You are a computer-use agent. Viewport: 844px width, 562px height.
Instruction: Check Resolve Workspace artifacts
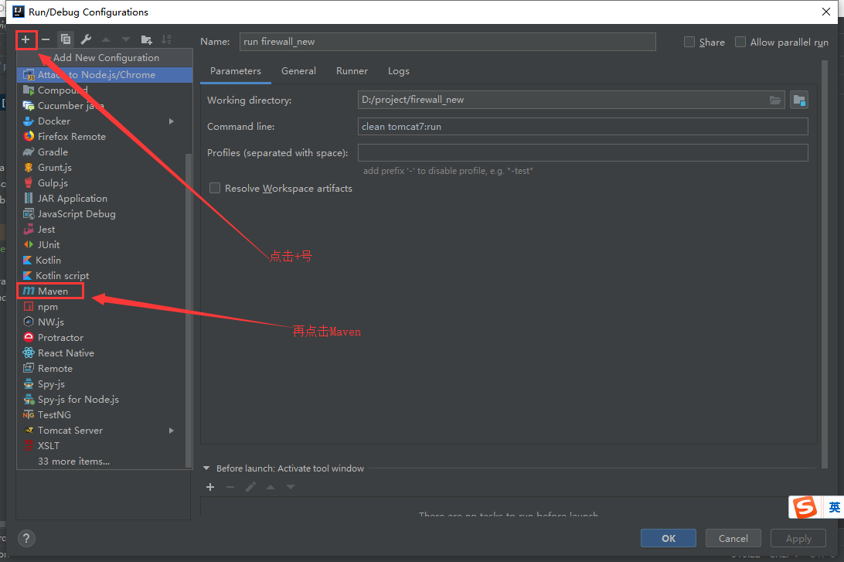tap(215, 188)
